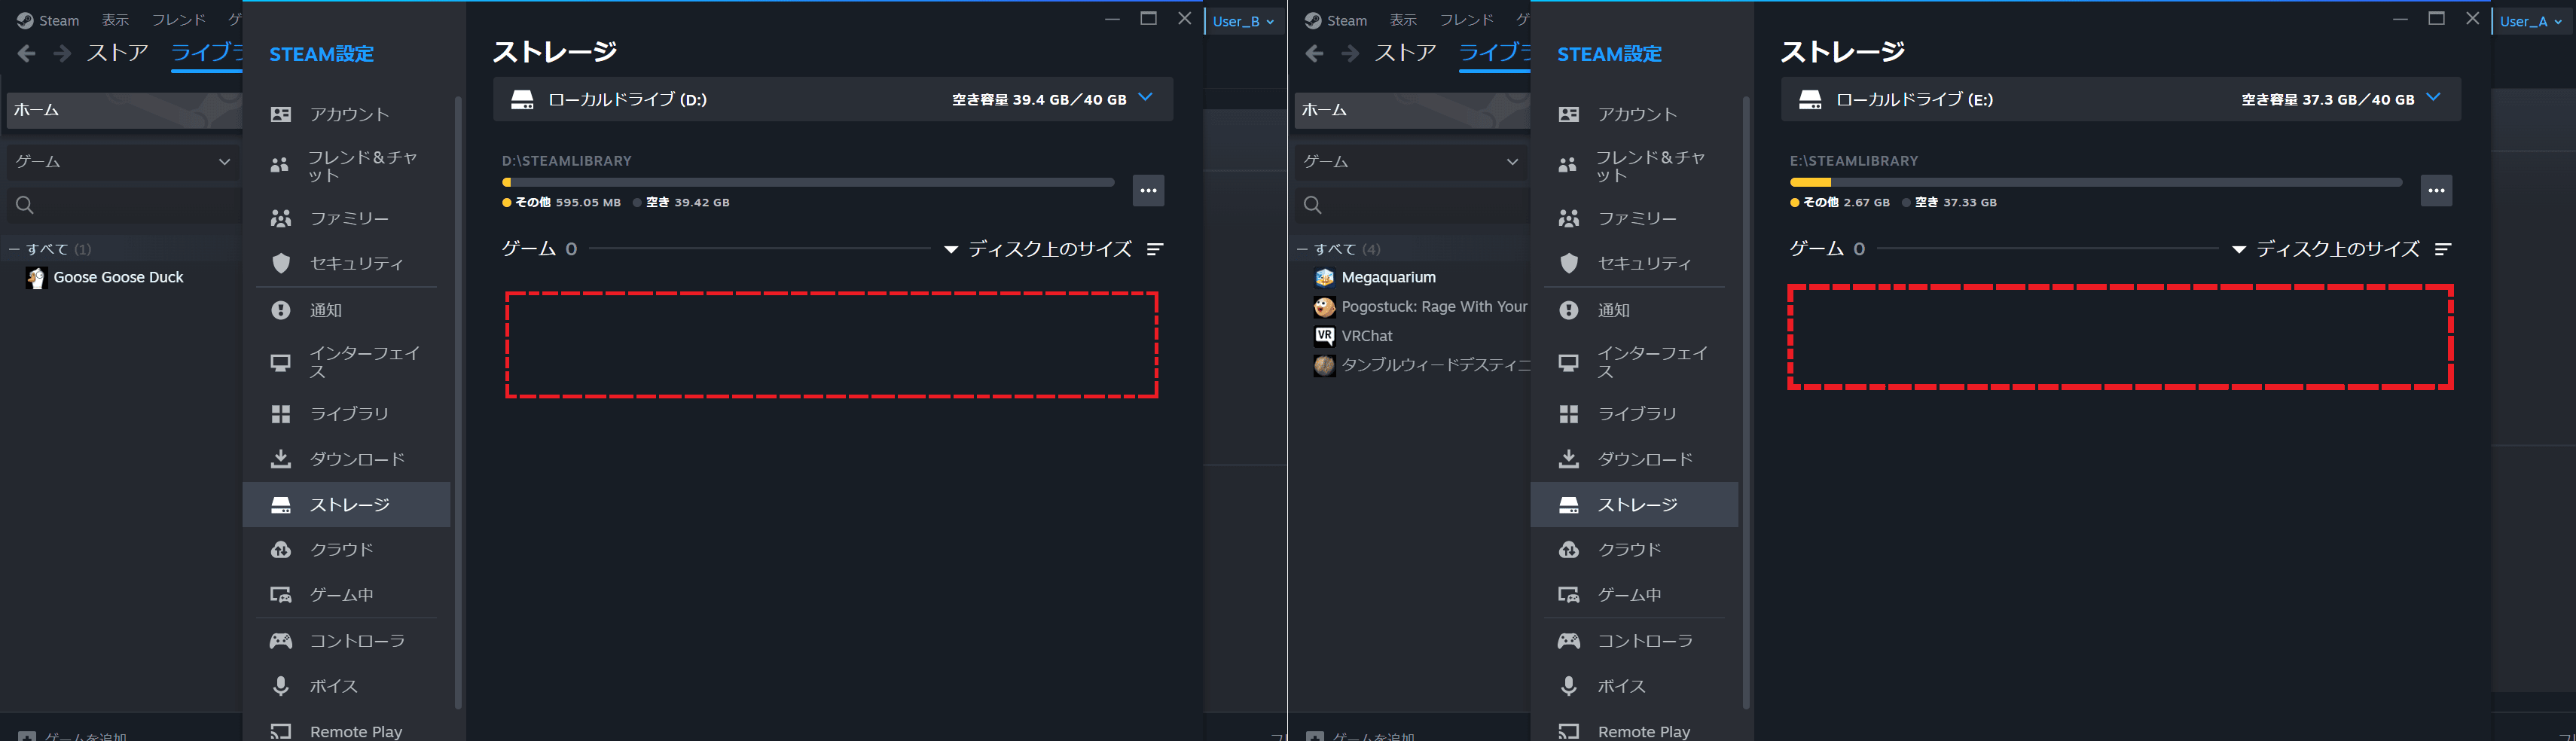
Task: Select 通知 in User_B's settings sidebar
Action: 346,310
